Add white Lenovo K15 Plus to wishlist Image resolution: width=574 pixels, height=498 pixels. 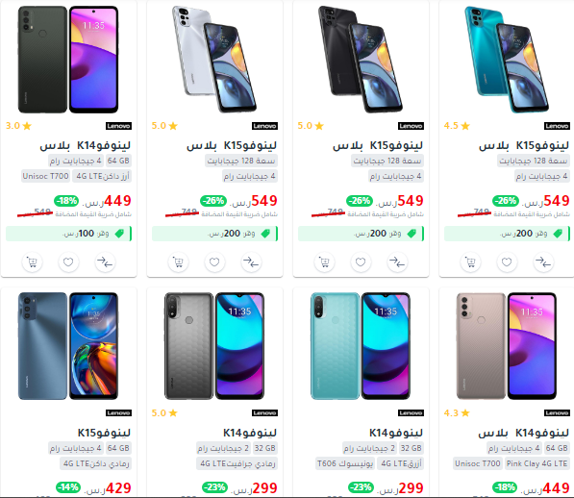tap(214, 262)
